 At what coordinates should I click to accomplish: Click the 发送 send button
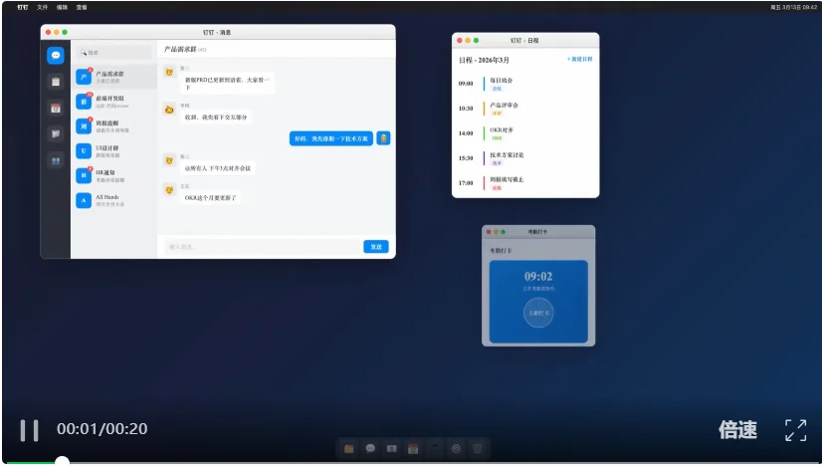(375, 246)
